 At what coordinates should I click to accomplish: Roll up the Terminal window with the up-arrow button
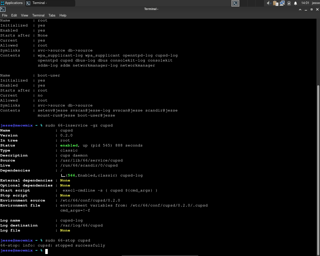pos(300,9)
